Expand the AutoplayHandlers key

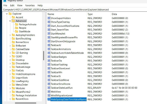tap(10, 35)
